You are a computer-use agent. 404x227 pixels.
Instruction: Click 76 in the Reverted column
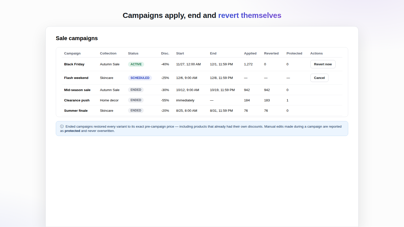point(266,111)
